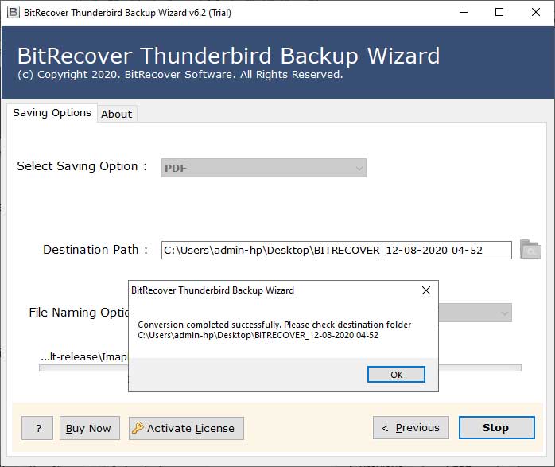Click the destination folder path in the dialog message
The height and width of the screenshot is (467, 555).
(258, 335)
